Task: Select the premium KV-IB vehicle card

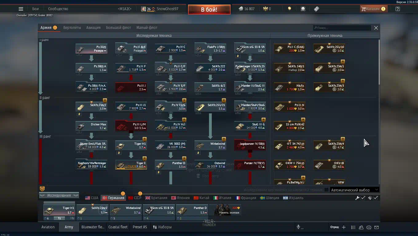Action: (329, 165)
